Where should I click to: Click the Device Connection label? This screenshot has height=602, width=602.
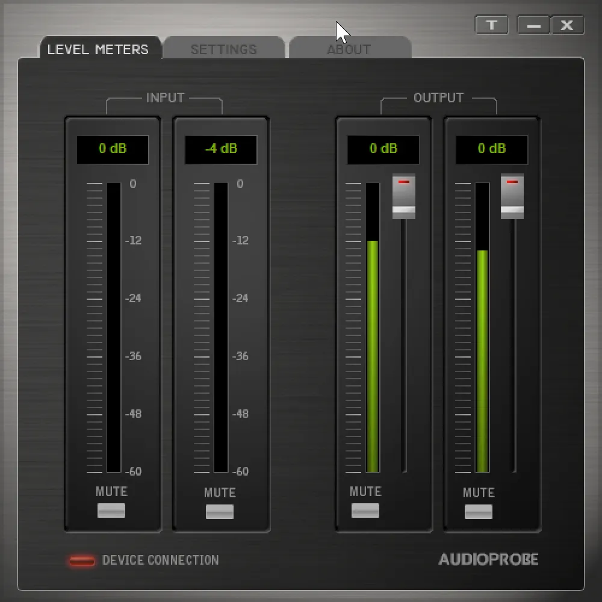pos(161,560)
